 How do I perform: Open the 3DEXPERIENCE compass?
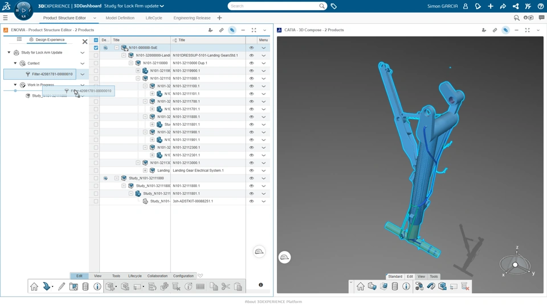(23, 10)
